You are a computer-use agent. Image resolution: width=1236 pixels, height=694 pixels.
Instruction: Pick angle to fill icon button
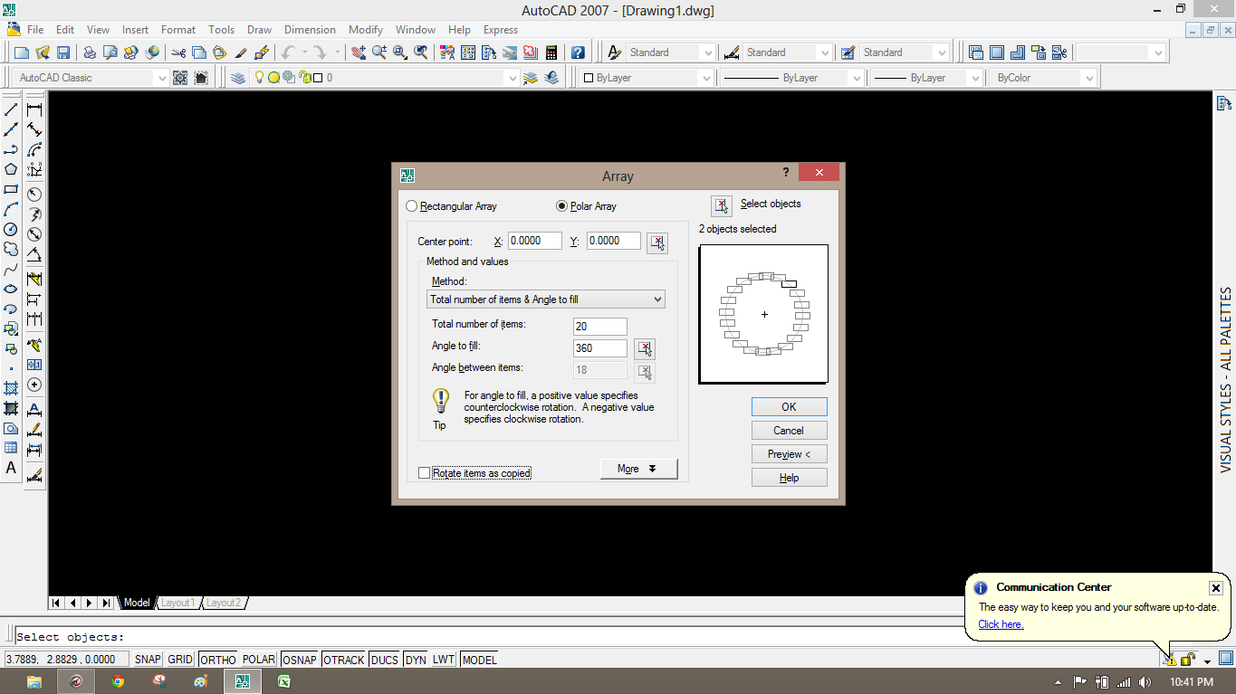(644, 348)
